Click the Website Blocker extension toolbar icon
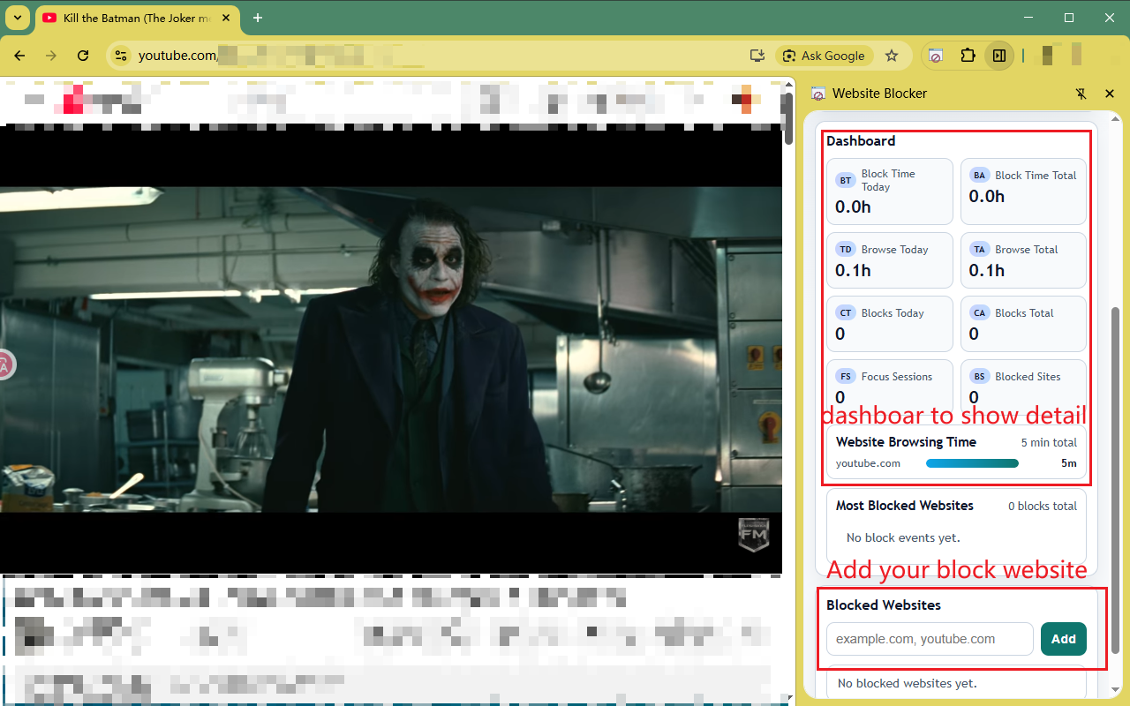The width and height of the screenshot is (1130, 706). [936, 56]
